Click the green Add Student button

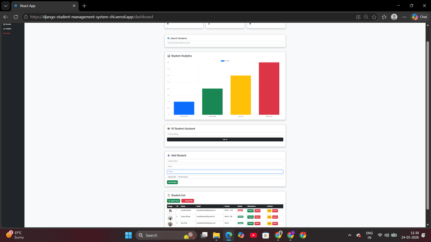(172, 182)
